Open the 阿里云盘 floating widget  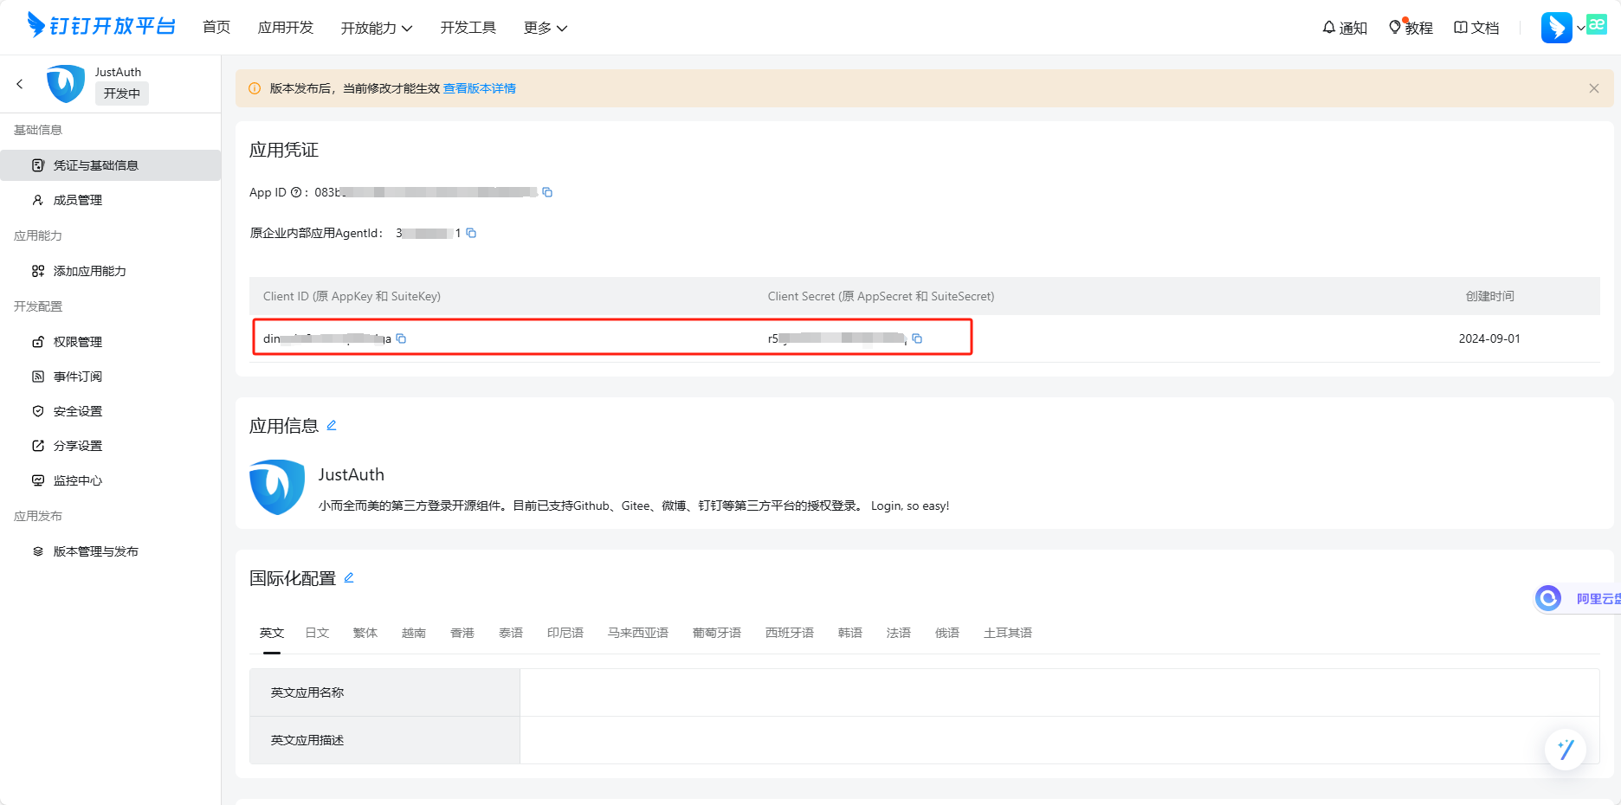[x=1577, y=598]
